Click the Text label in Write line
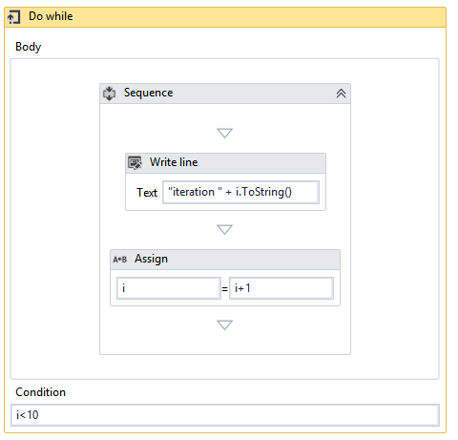 tap(147, 193)
